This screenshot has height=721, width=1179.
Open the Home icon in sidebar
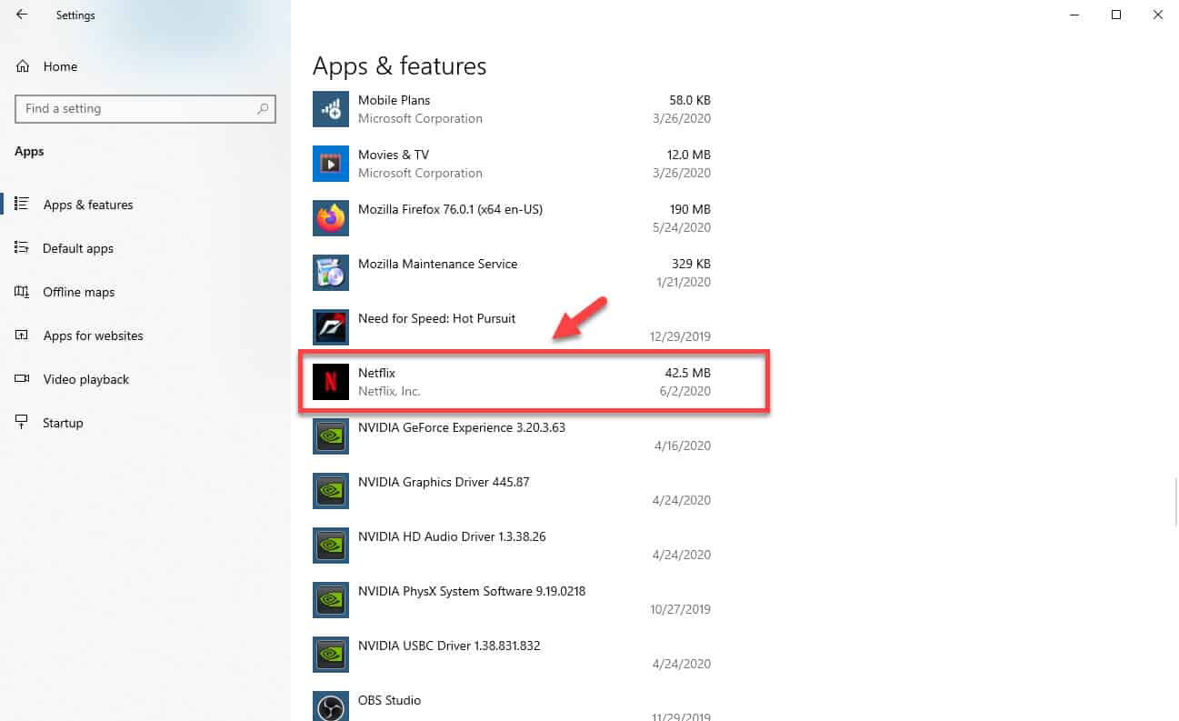tap(22, 66)
